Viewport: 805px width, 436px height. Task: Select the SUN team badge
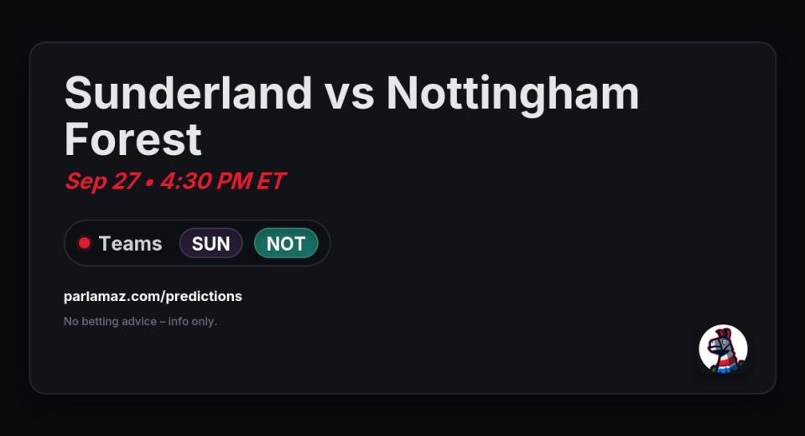click(x=210, y=243)
